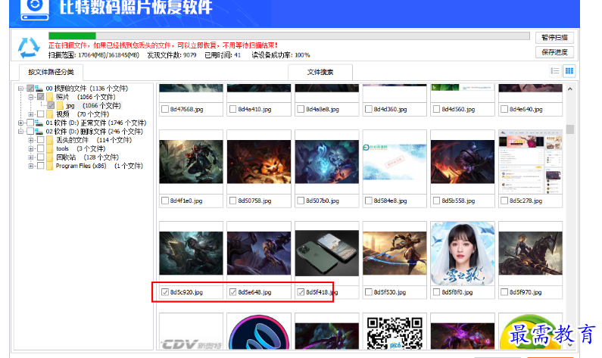This screenshot has width=602, height=358.
Task: Expand the 丢失的文件 node
Action: (31, 140)
